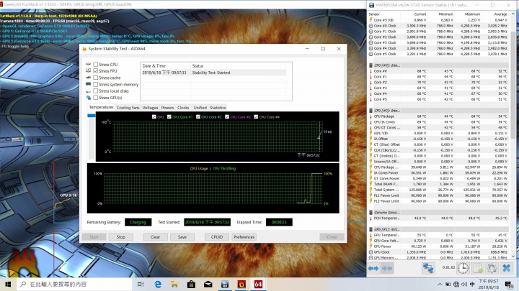Open Microsoft Store from the taskbar
This screenshot has height=291, width=519.
click(x=191, y=284)
